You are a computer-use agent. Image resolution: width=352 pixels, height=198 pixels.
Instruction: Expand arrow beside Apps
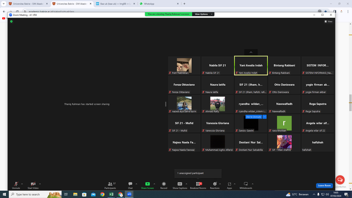235,184
